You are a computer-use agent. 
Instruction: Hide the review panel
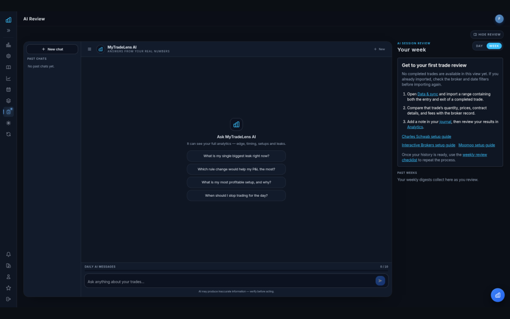click(487, 34)
